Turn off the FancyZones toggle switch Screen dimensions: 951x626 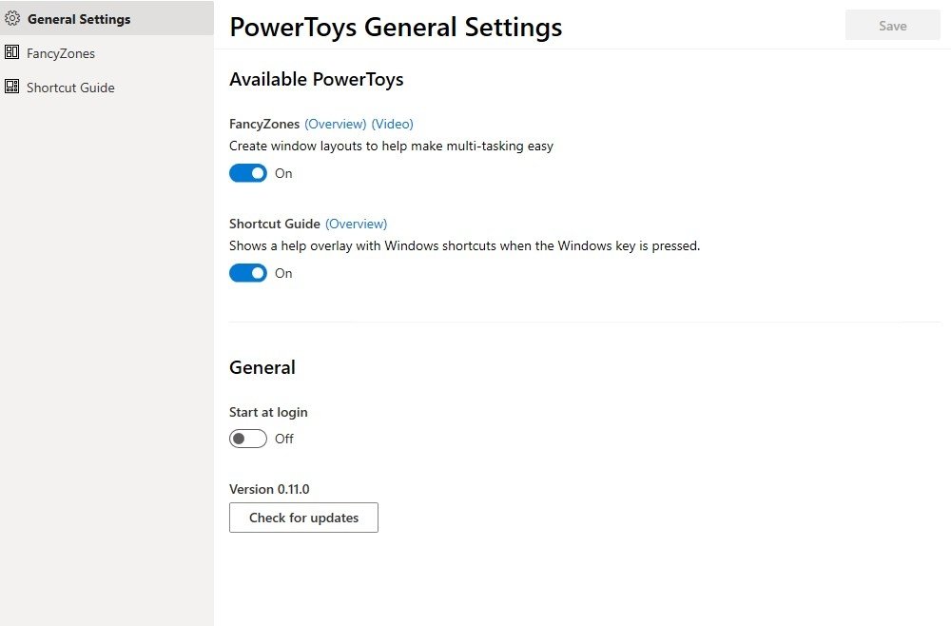coord(248,173)
